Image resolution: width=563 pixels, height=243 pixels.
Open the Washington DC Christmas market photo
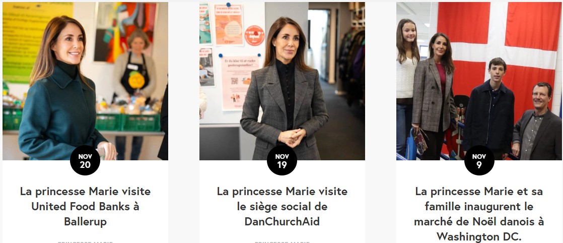tap(479, 81)
